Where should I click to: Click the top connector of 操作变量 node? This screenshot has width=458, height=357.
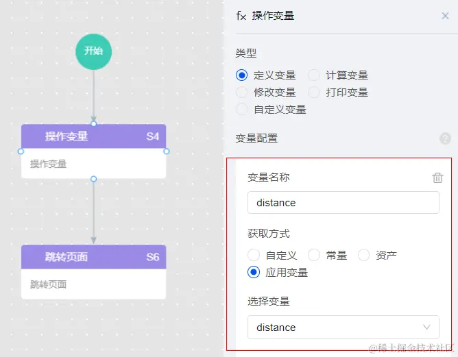(93, 124)
